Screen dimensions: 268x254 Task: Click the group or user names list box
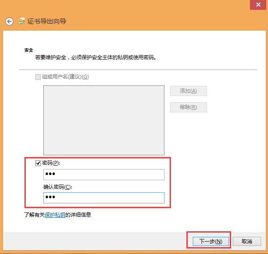[104, 120]
